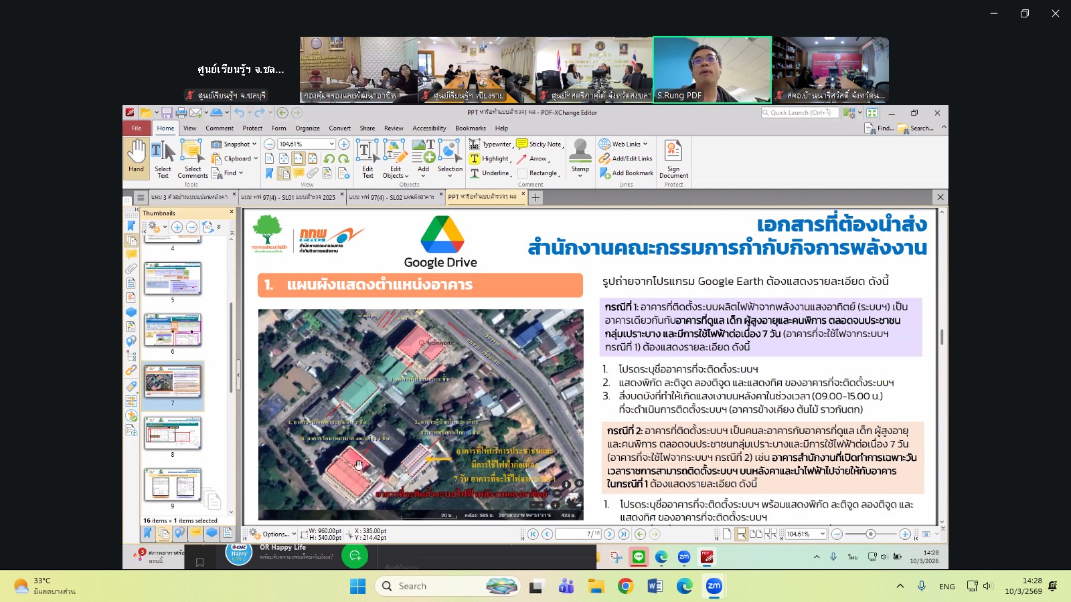The height and width of the screenshot is (602, 1071).
Task: Select the Underline tool
Action: tap(491, 173)
